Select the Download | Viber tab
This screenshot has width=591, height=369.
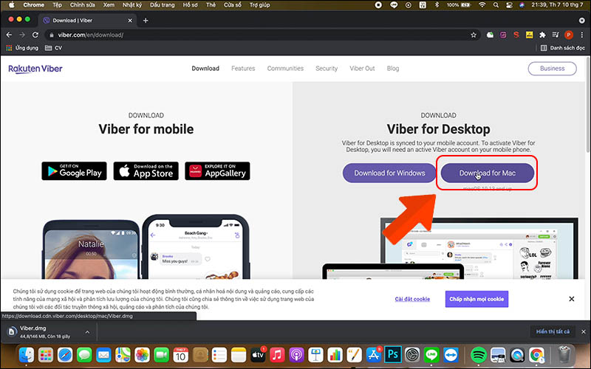(87, 21)
